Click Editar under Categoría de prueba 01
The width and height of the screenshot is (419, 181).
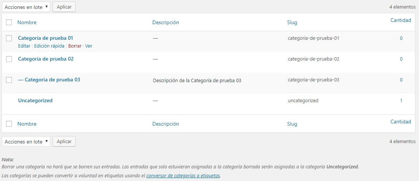[24, 46]
